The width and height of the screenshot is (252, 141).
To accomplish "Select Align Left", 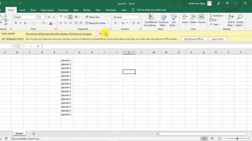I will pyautogui.click(x=61, y=23).
